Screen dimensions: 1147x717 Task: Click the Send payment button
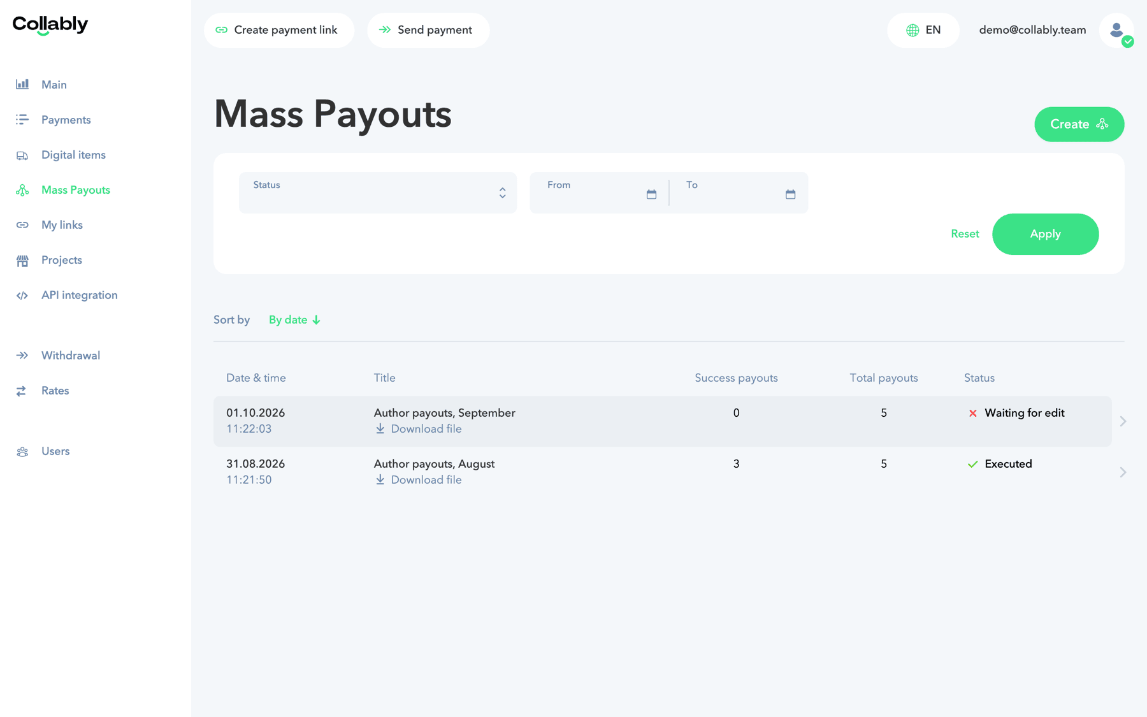[x=428, y=30]
